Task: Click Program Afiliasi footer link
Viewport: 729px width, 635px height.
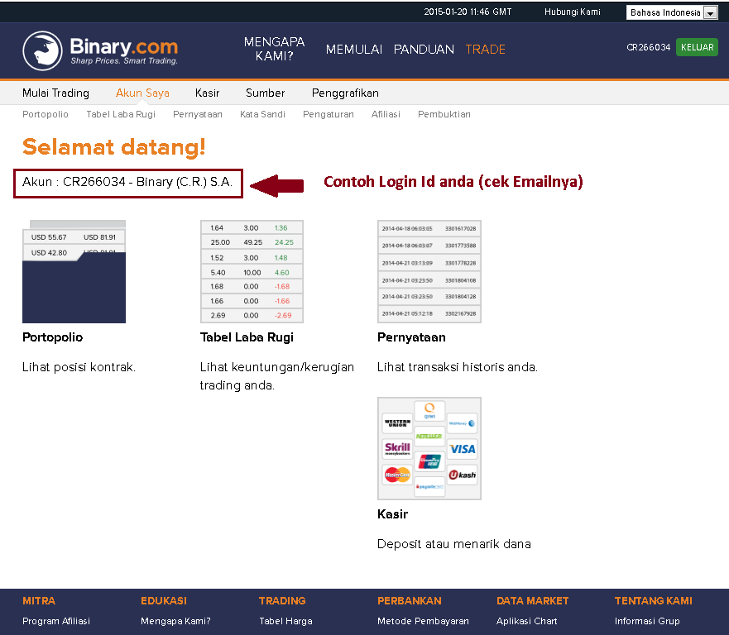Action: [55, 621]
